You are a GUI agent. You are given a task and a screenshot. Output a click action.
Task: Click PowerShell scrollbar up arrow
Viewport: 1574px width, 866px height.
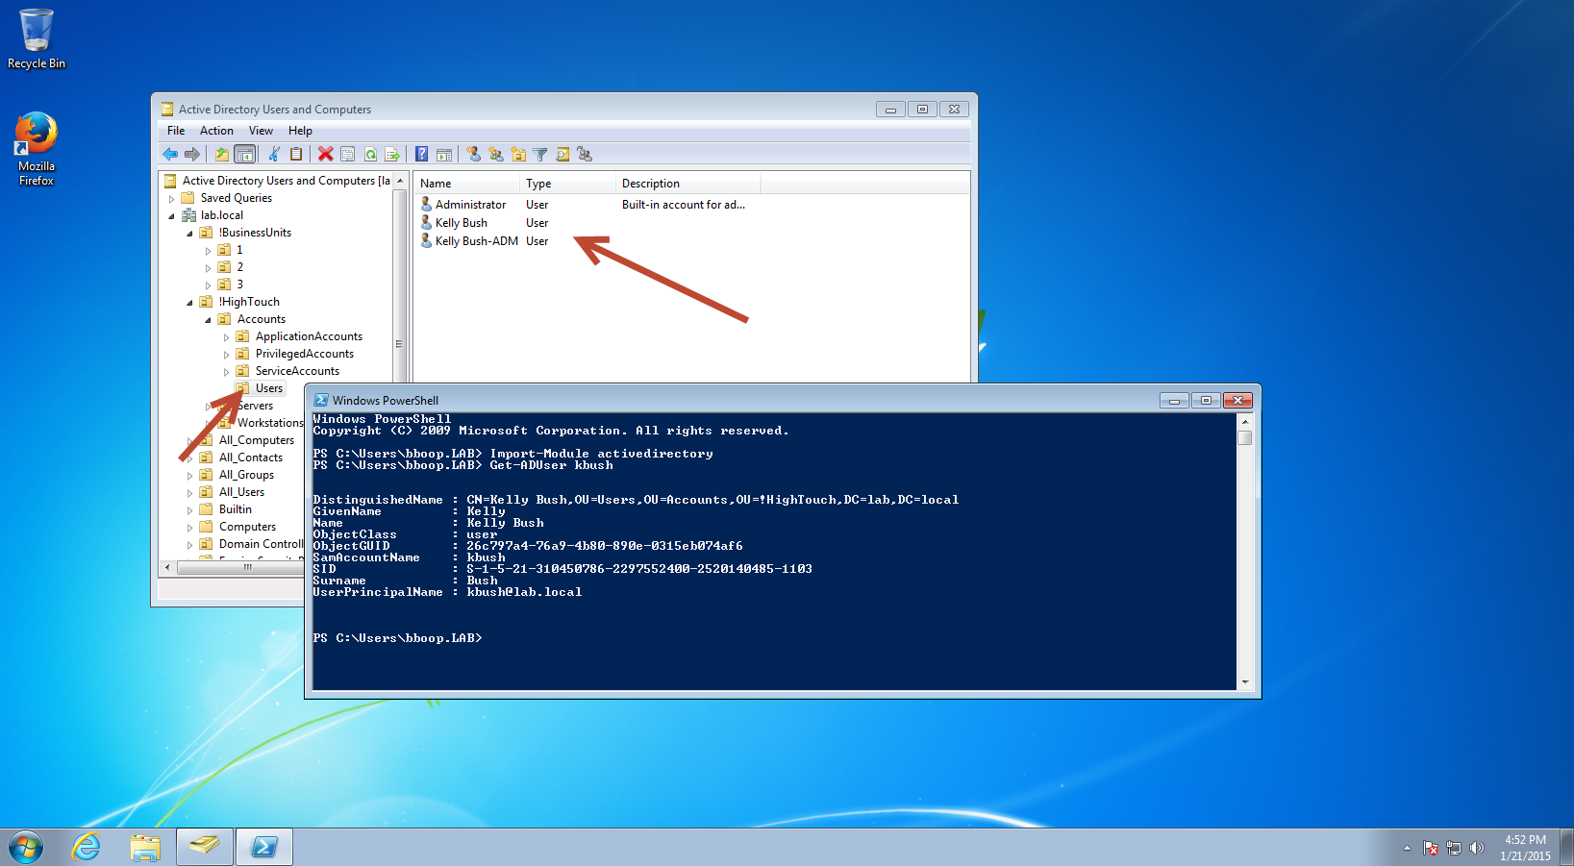[x=1245, y=421]
